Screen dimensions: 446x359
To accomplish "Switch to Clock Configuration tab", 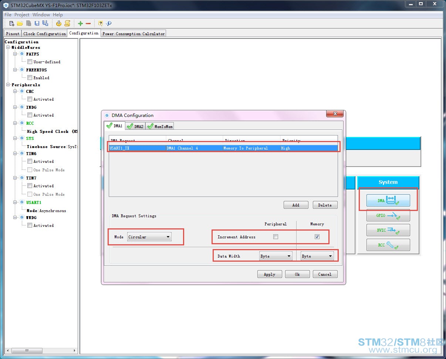I will click(44, 34).
